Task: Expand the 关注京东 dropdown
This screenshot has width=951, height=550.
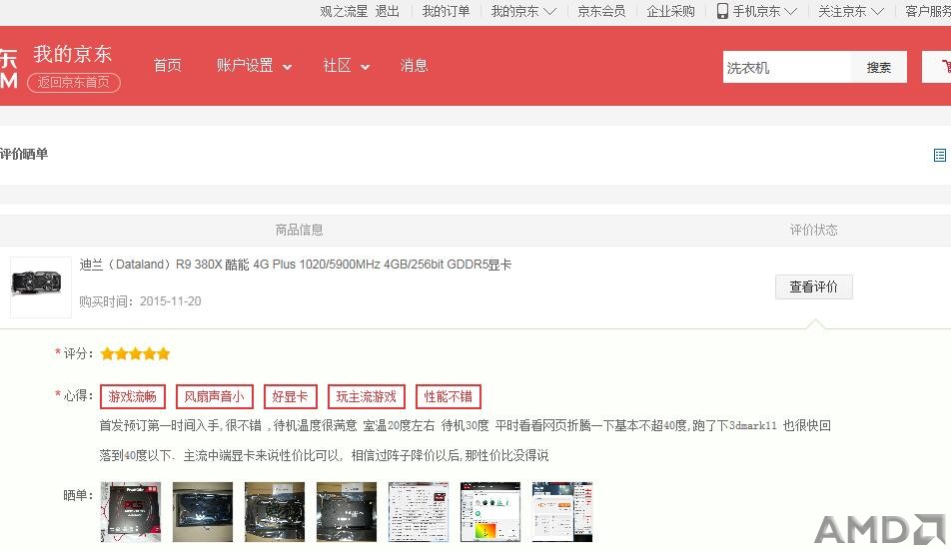Action: click(851, 12)
